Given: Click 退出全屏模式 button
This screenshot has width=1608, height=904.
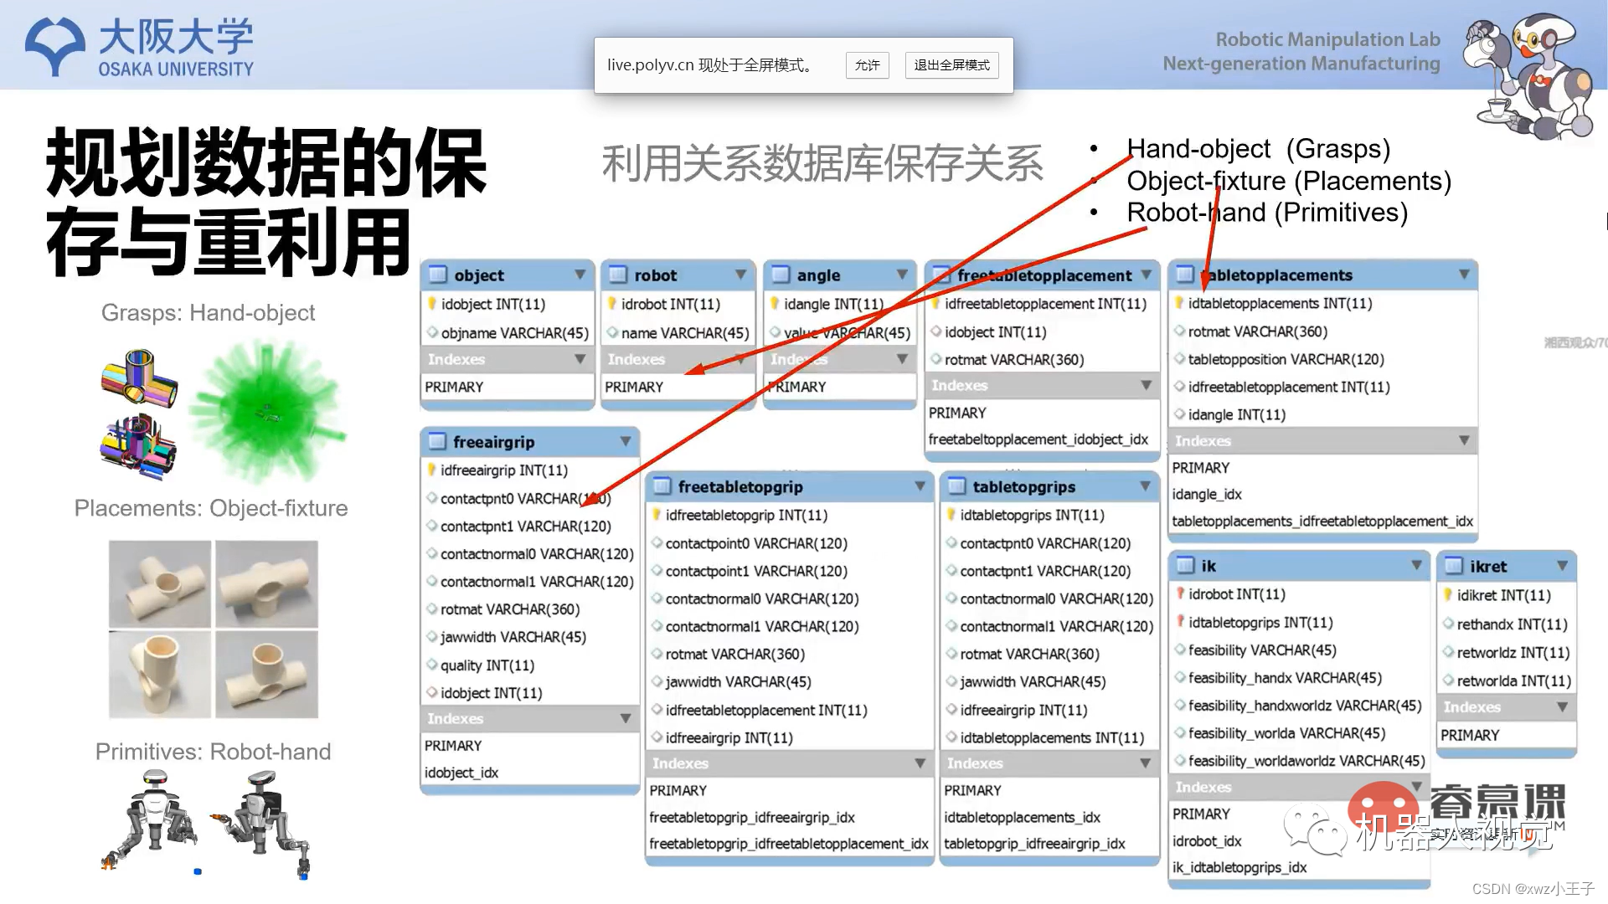Looking at the screenshot, I should coord(951,65).
